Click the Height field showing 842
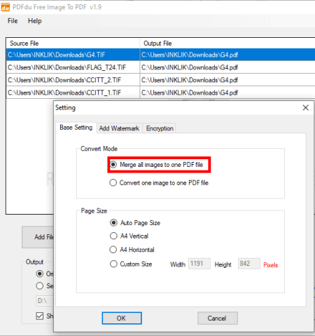The image size is (315, 336). [249, 264]
